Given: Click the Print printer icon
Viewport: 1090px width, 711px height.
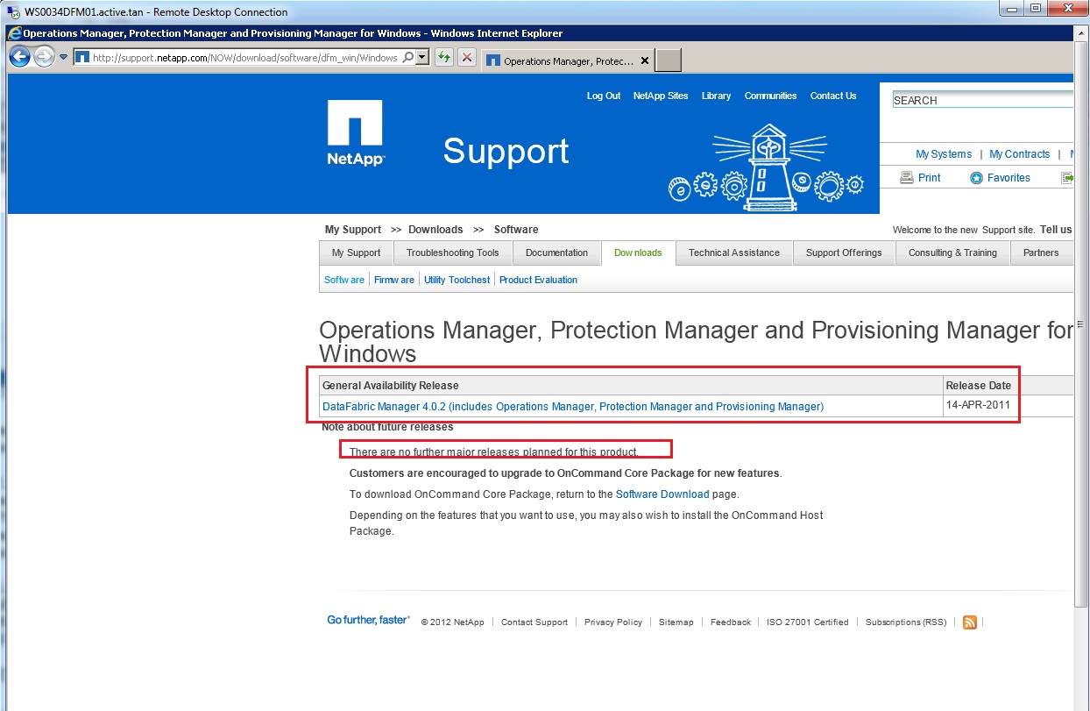Looking at the screenshot, I should point(908,178).
